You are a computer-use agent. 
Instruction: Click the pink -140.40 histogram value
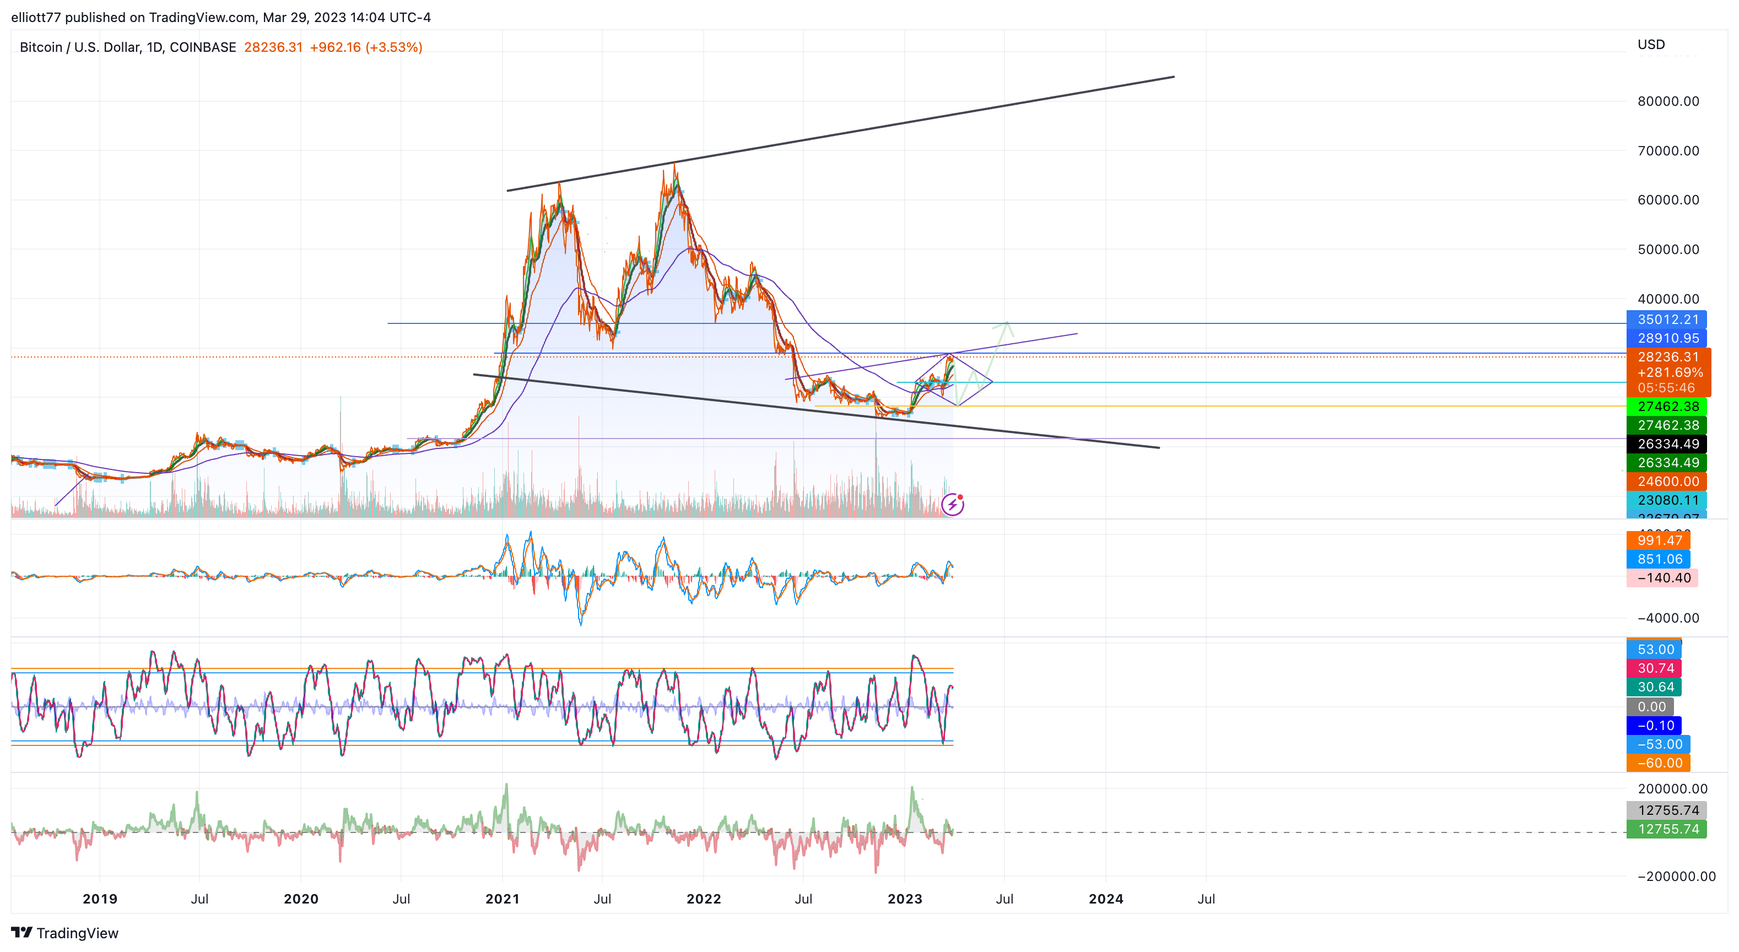[1662, 578]
